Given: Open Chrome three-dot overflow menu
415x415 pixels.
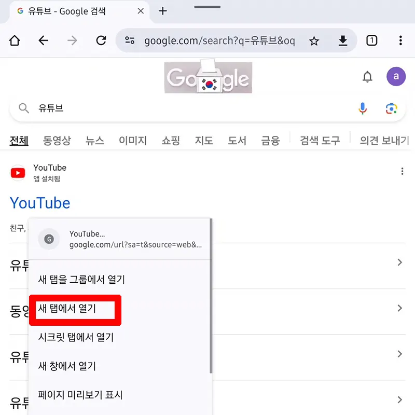Looking at the screenshot, I should point(400,40).
